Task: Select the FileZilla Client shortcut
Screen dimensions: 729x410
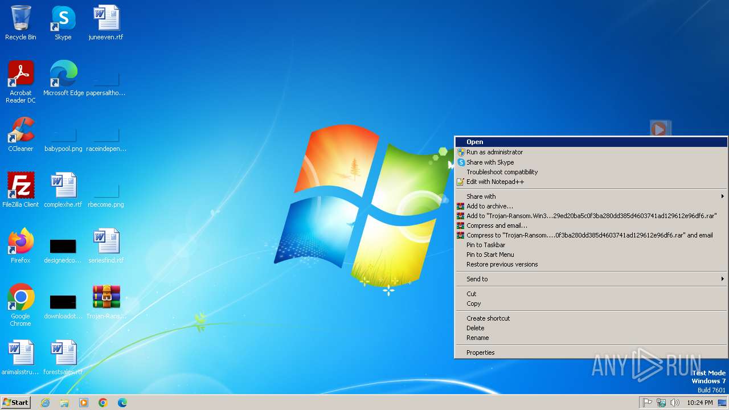Action: tap(21, 190)
